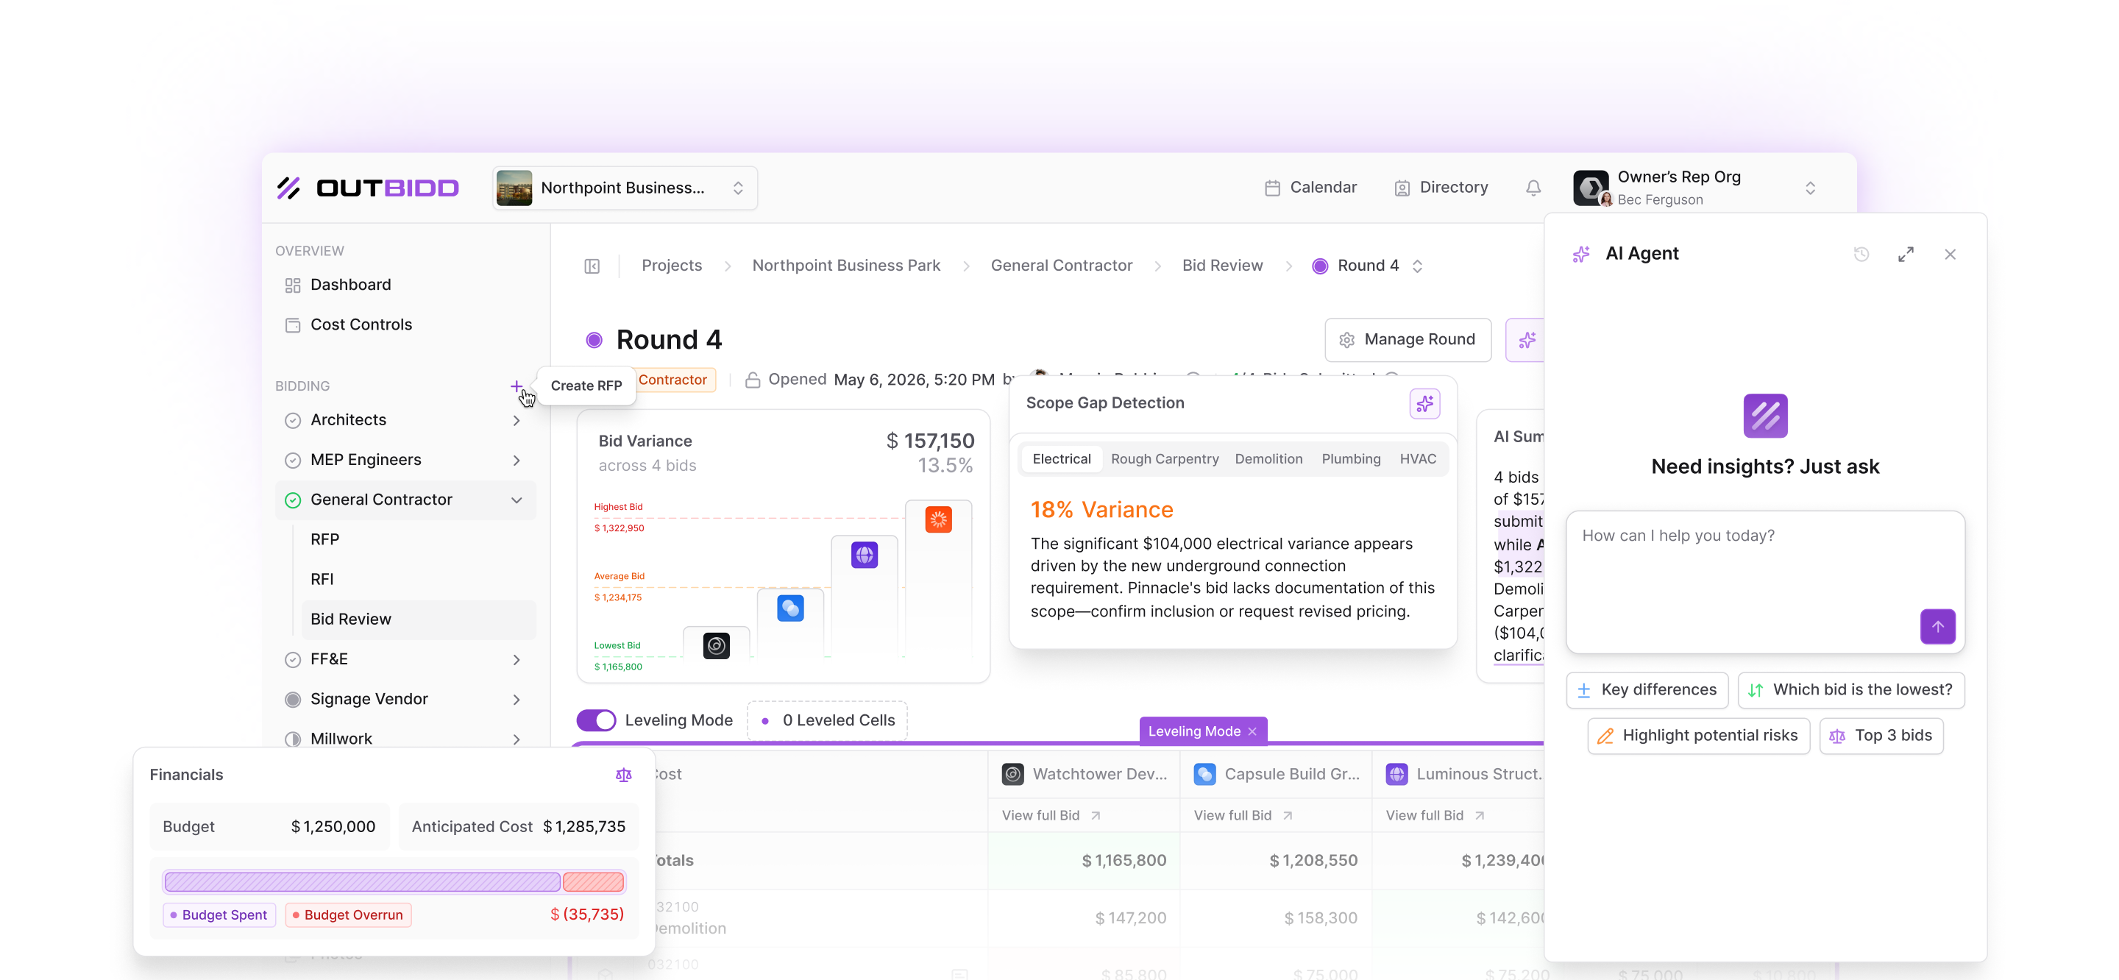Click the blue Capsule bidder icon in chart

coord(789,609)
